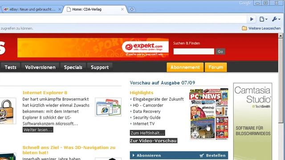Select the Home: CDA-Verlag tab
Screen dimensions: 285x160
(94, 9)
